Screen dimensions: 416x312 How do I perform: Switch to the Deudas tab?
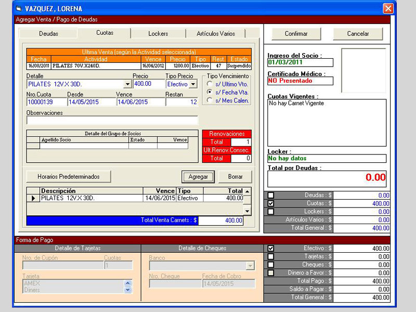point(48,34)
